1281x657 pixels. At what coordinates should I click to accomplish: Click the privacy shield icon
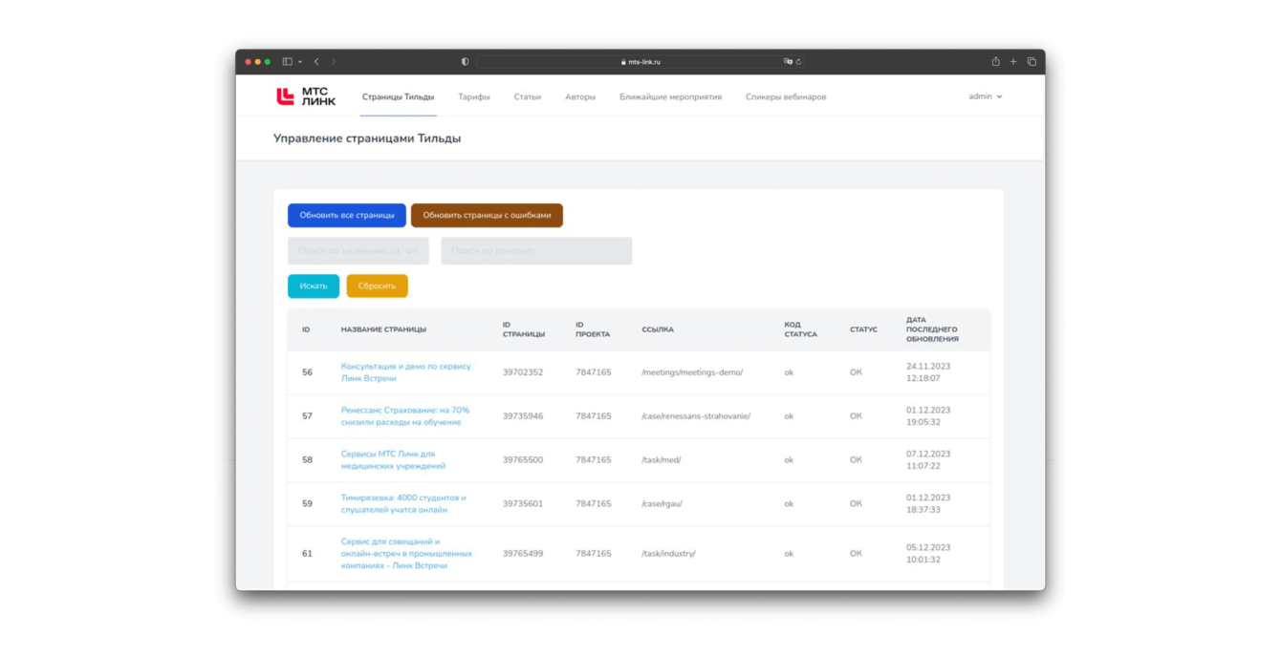click(x=466, y=62)
